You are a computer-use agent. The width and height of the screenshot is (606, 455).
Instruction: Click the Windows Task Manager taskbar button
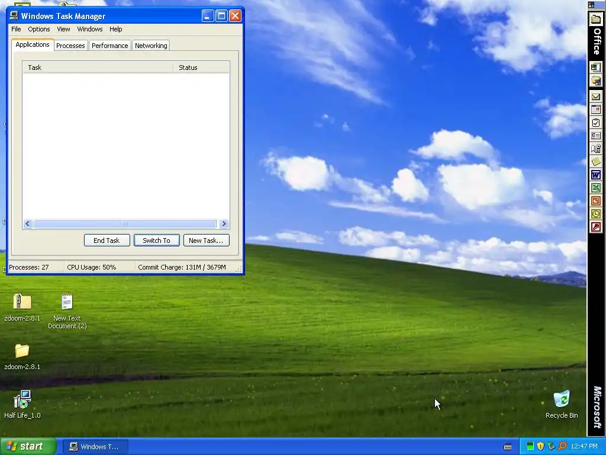(94, 447)
